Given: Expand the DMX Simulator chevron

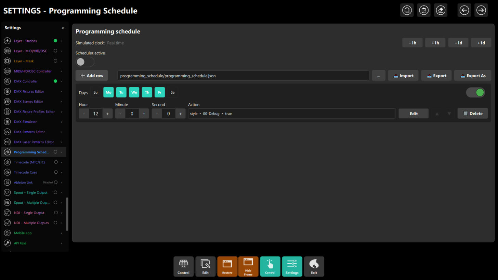Looking at the screenshot, I should click(62, 122).
